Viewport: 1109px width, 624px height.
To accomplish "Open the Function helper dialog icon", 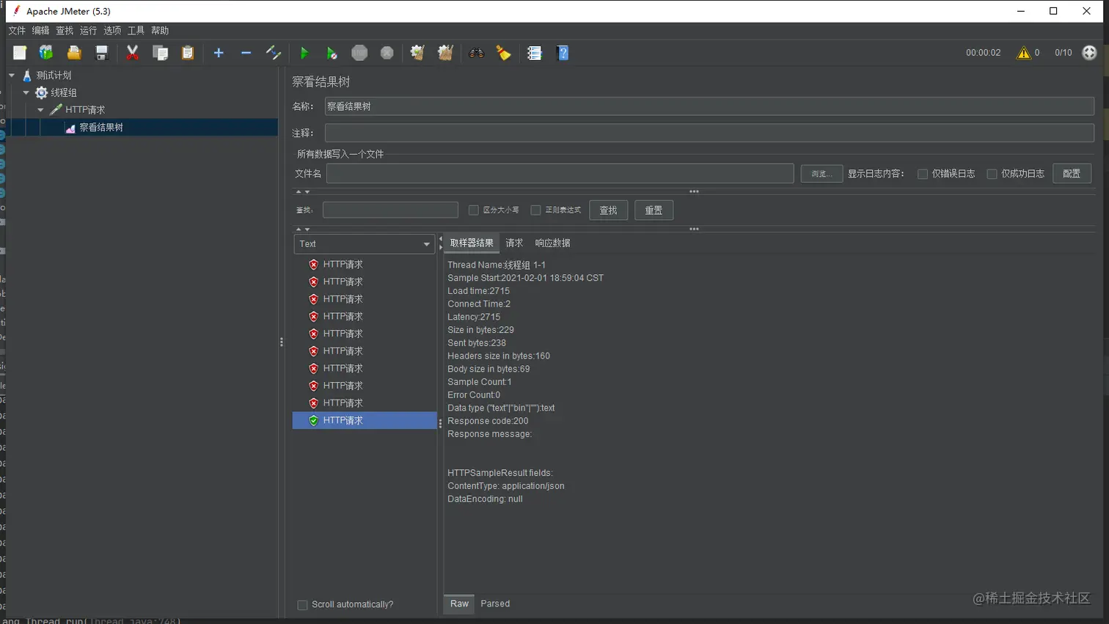I will click(535, 53).
